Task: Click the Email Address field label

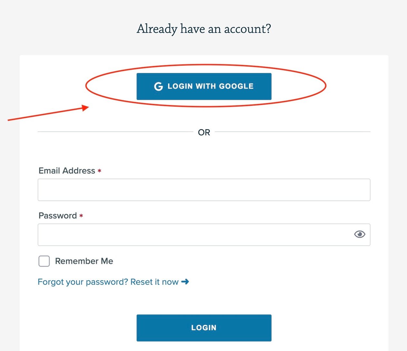Action: click(x=67, y=171)
